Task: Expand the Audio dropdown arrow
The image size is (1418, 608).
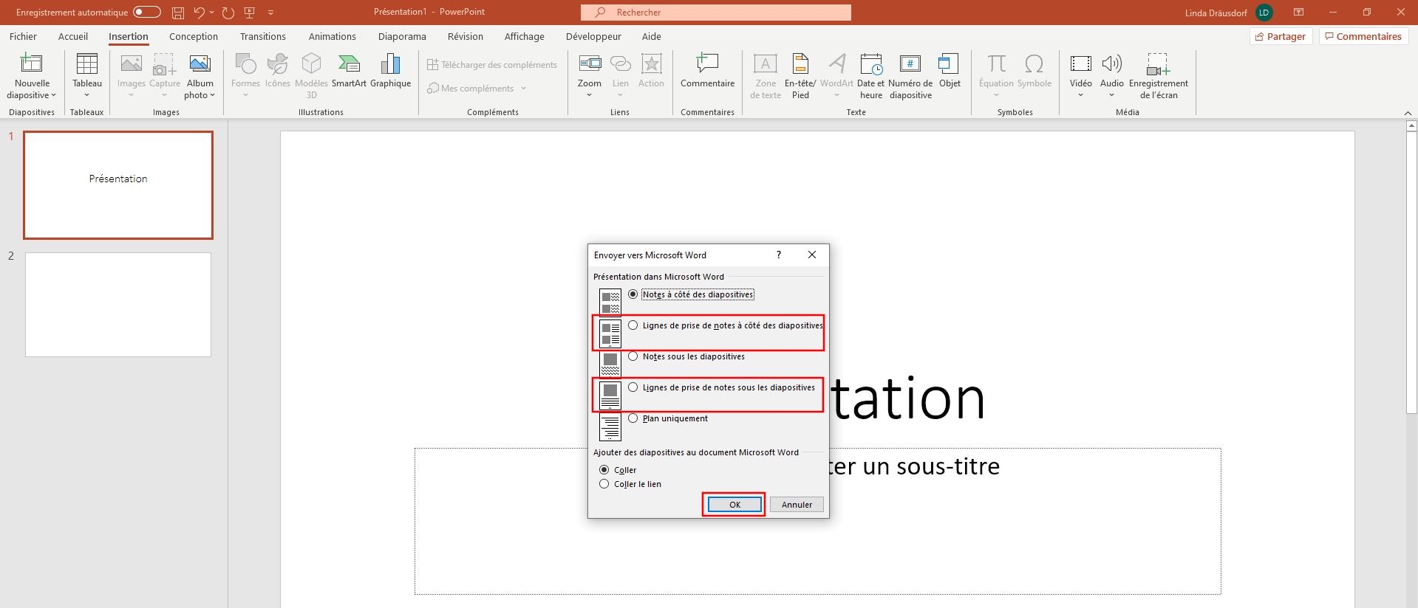Action: point(1111,95)
